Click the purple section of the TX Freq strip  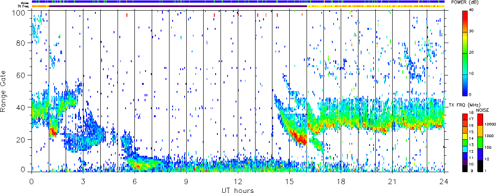click(x=177, y=6)
